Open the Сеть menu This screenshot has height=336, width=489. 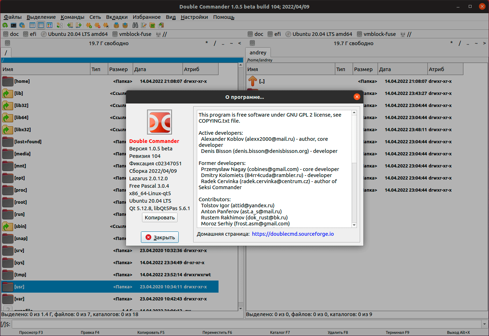click(x=95, y=17)
